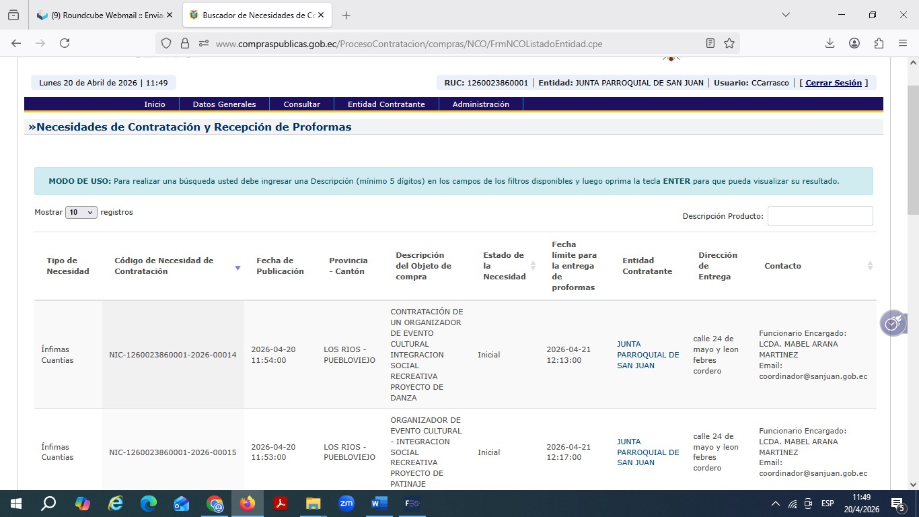919x517 pixels.
Task: Sort by Código de Necesidad column arrow
Action: tap(237, 268)
